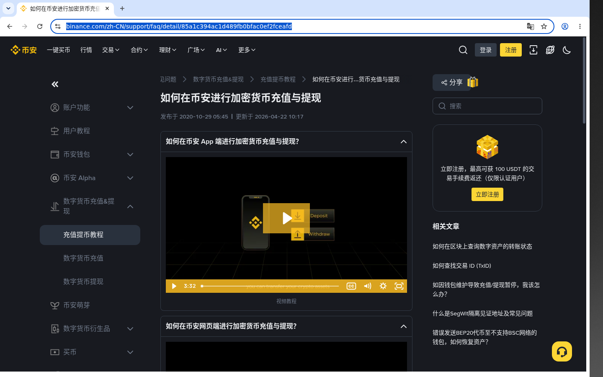The height and width of the screenshot is (377, 603).
Task: Collapse the 数字货币充值&提现 section chevron
Action: tap(130, 207)
